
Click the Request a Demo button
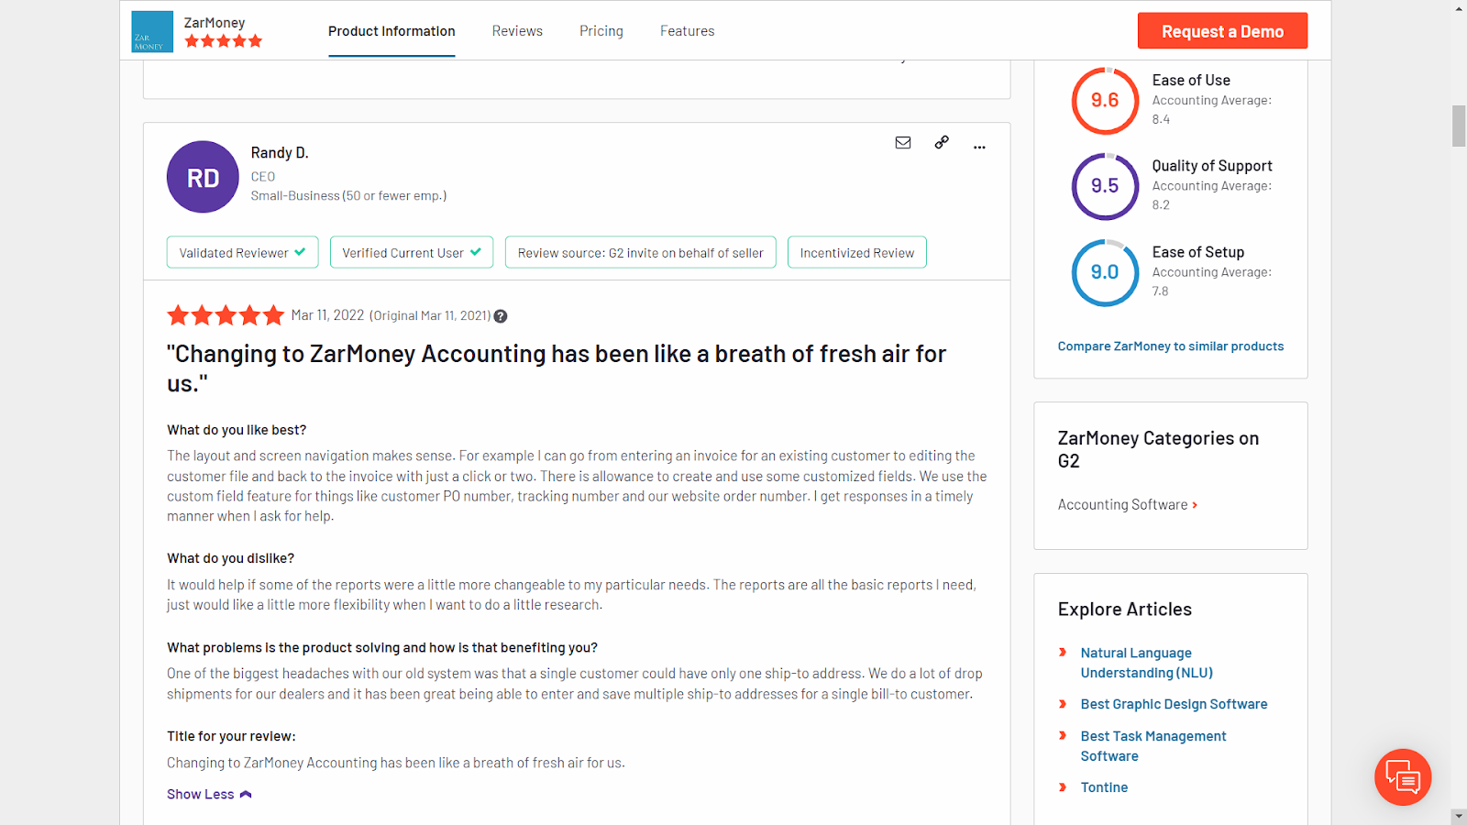tap(1222, 31)
